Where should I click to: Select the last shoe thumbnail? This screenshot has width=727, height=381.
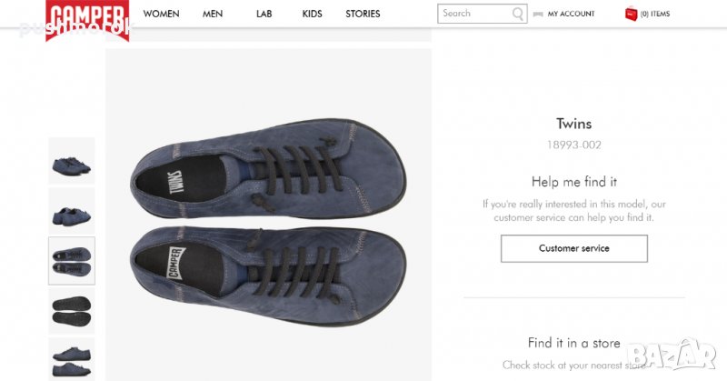pos(71,358)
